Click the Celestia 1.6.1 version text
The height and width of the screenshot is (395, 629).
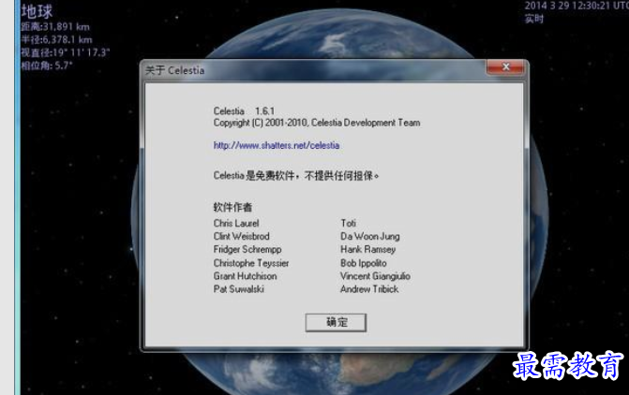(x=244, y=111)
